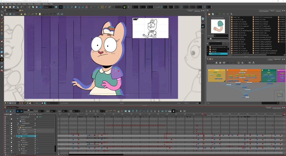The width and height of the screenshot is (286, 156).
Task: Open Default (Display) dropdown in Timeline view
Action: 18,108
